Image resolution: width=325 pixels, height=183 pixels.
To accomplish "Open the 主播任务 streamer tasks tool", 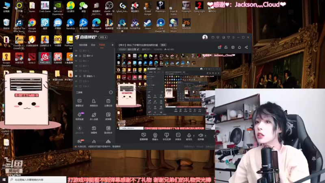I will [108, 103].
